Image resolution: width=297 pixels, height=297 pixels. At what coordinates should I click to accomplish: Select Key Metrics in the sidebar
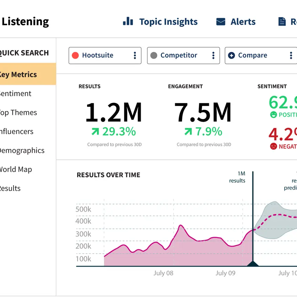point(28,74)
